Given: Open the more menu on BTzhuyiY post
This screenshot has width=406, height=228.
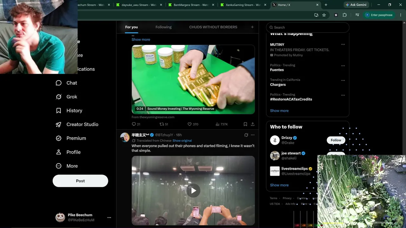Looking at the screenshot, I should point(252,135).
